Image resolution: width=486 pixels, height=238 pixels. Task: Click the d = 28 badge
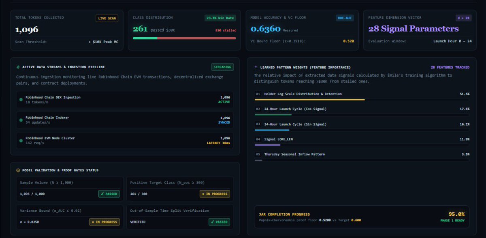463,18
